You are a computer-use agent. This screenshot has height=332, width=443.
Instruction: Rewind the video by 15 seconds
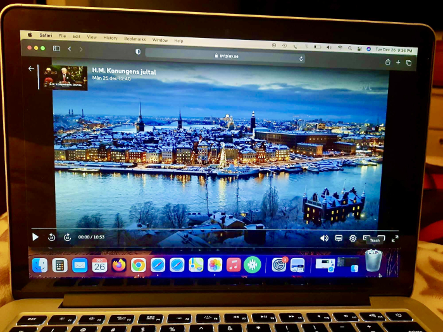point(51,237)
